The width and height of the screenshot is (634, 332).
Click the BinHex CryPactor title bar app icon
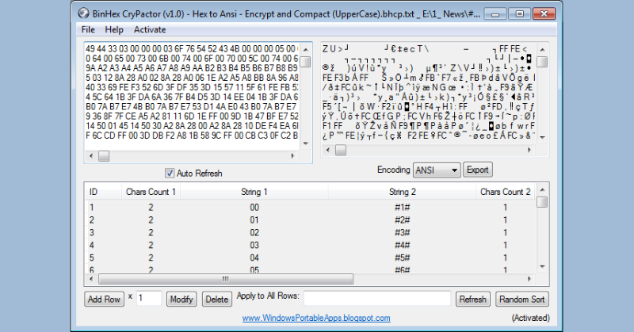[83, 13]
